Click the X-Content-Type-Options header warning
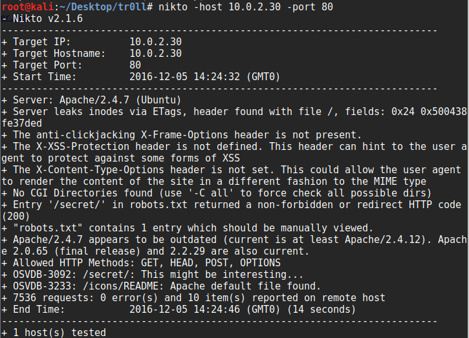Image resolution: width=469 pixels, height=338 pixels. (x=231, y=175)
